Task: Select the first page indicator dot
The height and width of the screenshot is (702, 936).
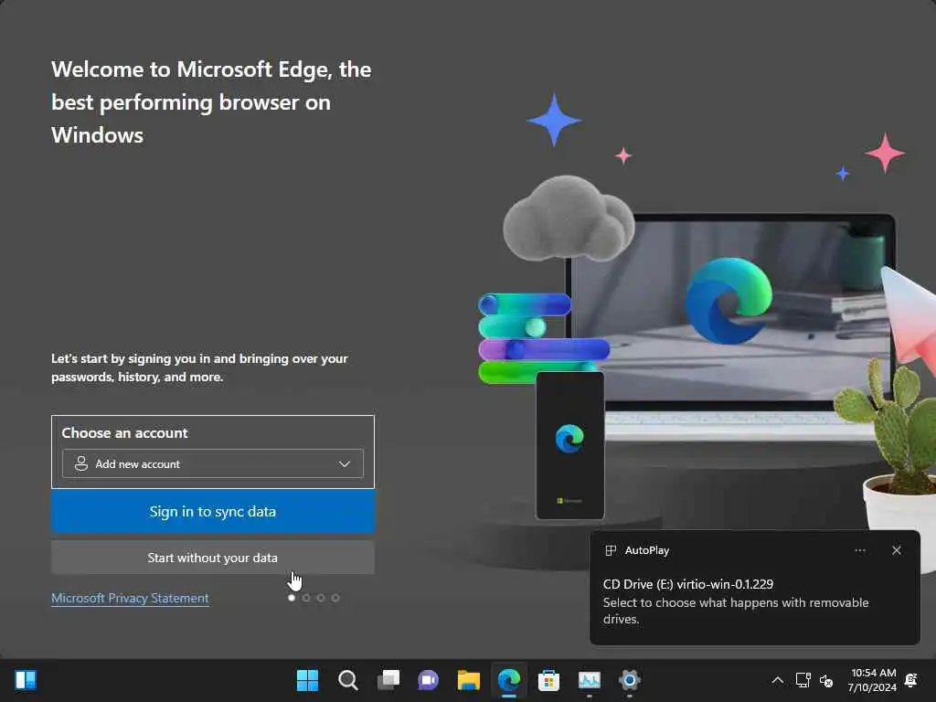Action: (292, 598)
